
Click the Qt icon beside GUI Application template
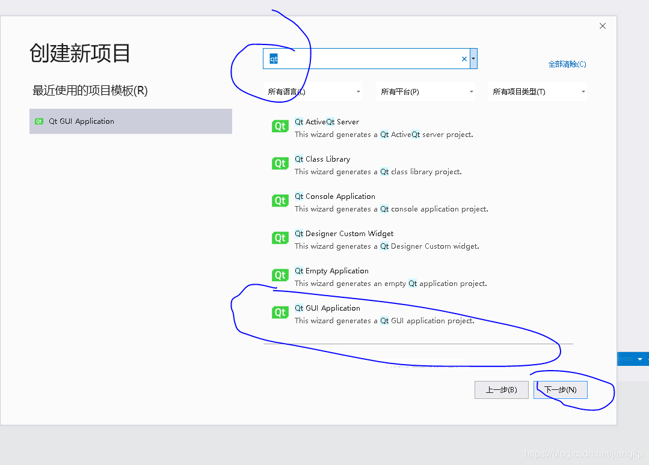pyautogui.click(x=280, y=312)
